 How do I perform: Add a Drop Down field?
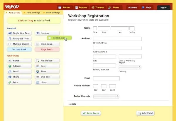click(x=47, y=44)
